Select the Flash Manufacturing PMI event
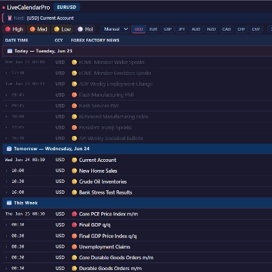The image size is (272, 272). coord(106,95)
